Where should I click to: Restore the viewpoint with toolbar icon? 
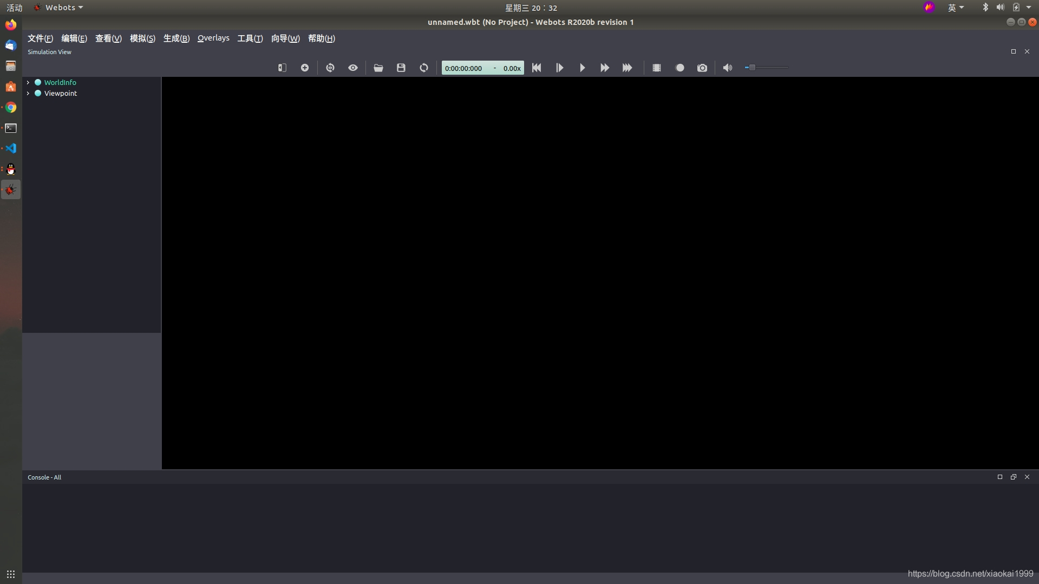pos(330,68)
